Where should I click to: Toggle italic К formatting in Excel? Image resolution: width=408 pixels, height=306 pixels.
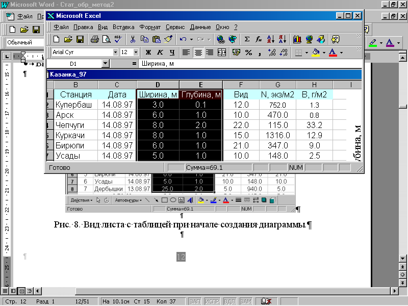(160, 53)
